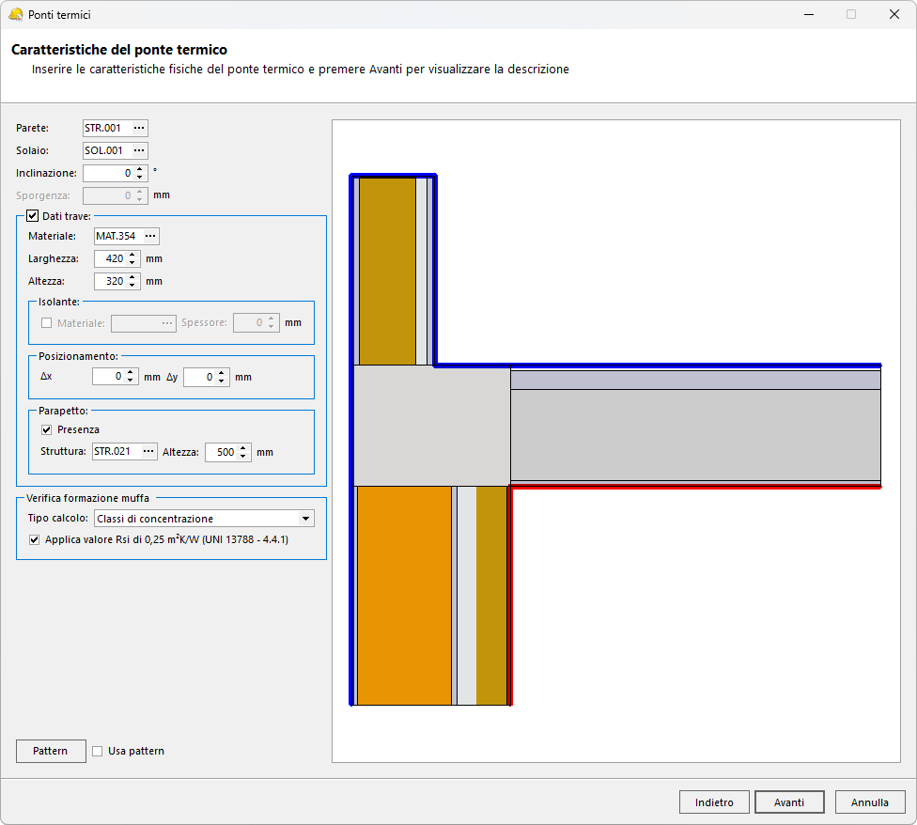Screen dimensions: 917x825
Task: Expand the Tipo calcolo dropdown
Action: click(x=304, y=519)
